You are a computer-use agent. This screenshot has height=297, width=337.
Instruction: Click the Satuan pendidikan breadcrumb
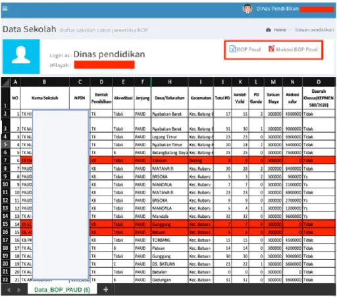(x=314, y=30)
